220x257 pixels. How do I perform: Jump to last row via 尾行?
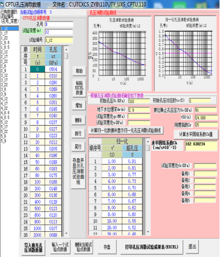pos(78,147)
